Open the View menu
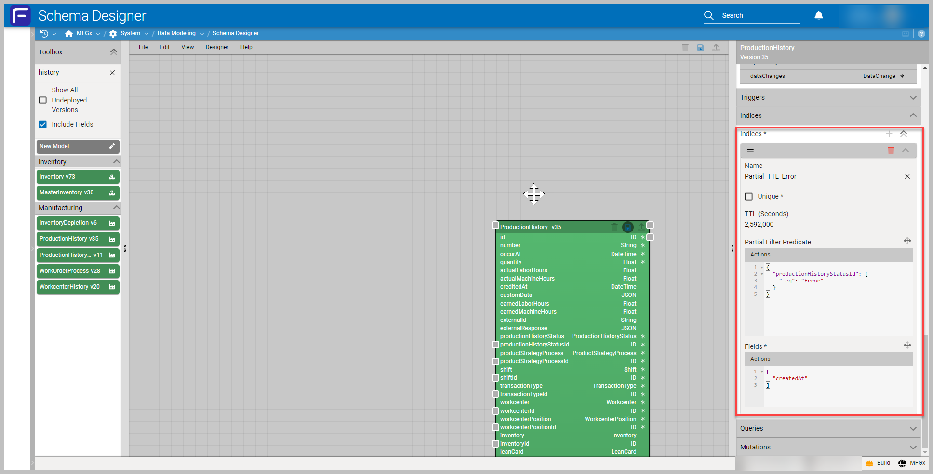 point(187,47)
